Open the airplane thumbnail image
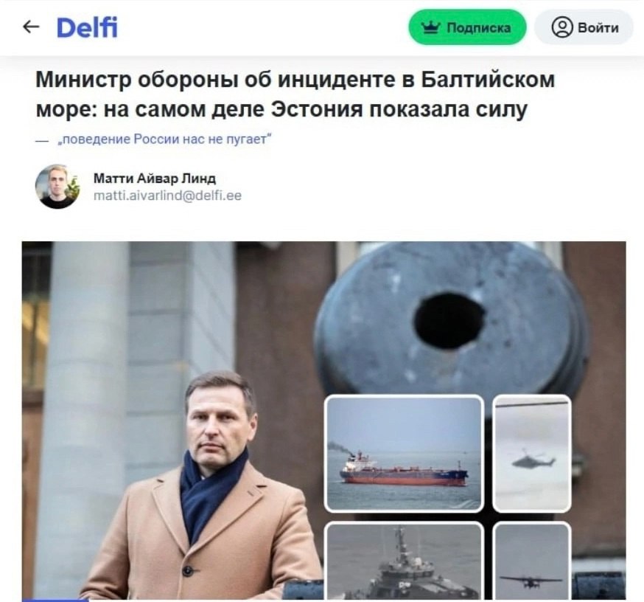644x602 pixels. coord(531,561)
